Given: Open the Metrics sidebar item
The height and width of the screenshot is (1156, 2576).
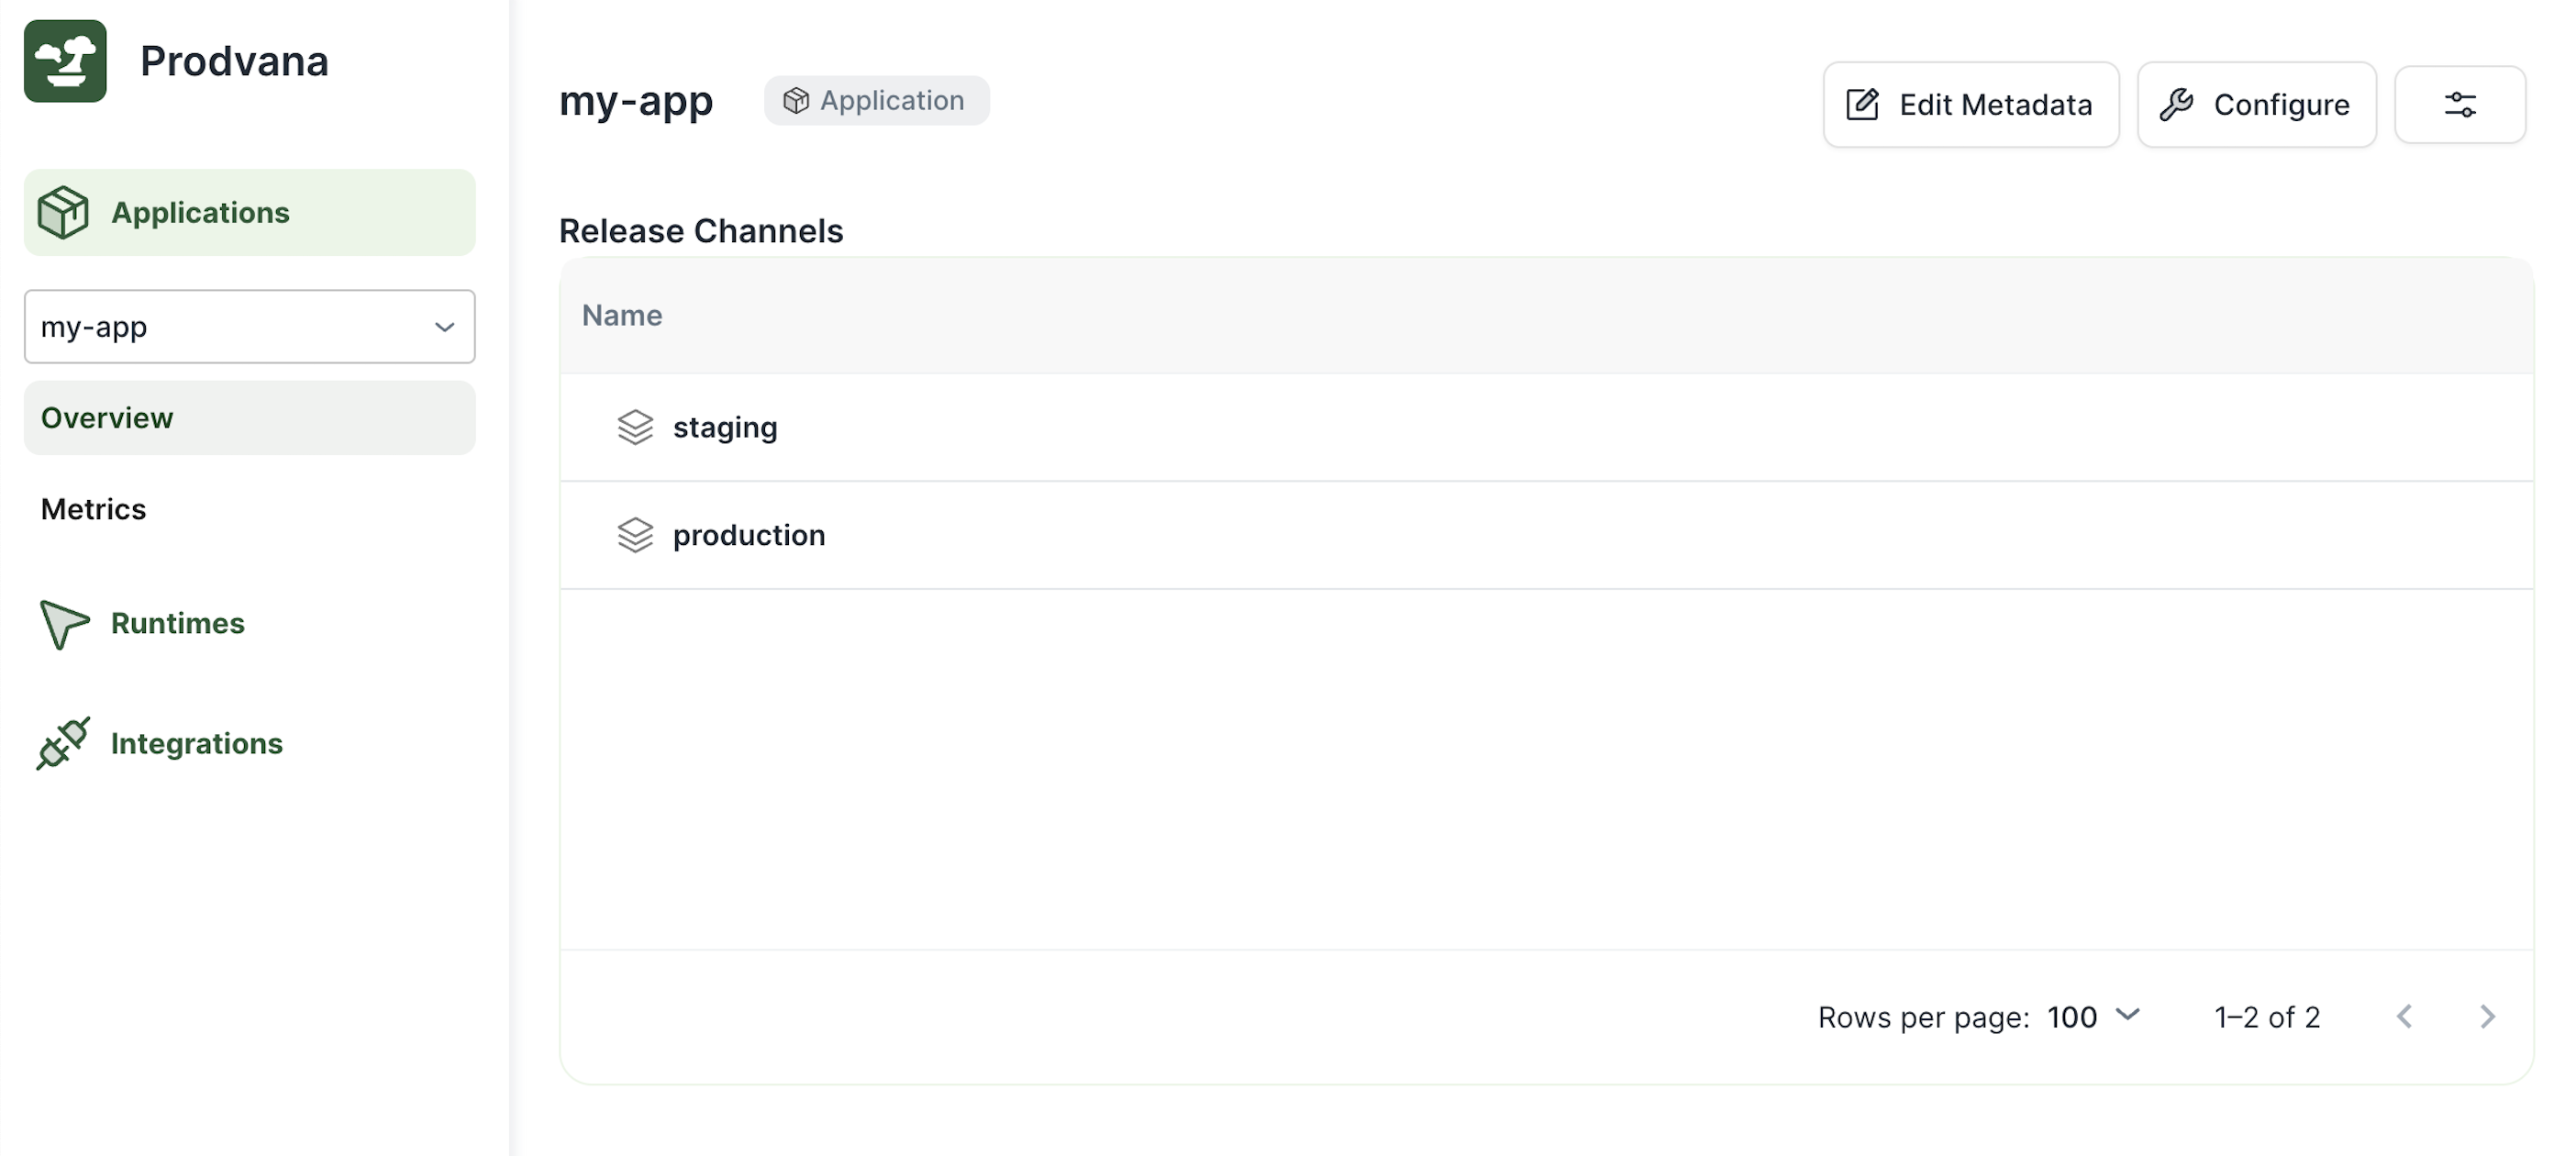Looking at the screenshot, I should tap(94, 510).
